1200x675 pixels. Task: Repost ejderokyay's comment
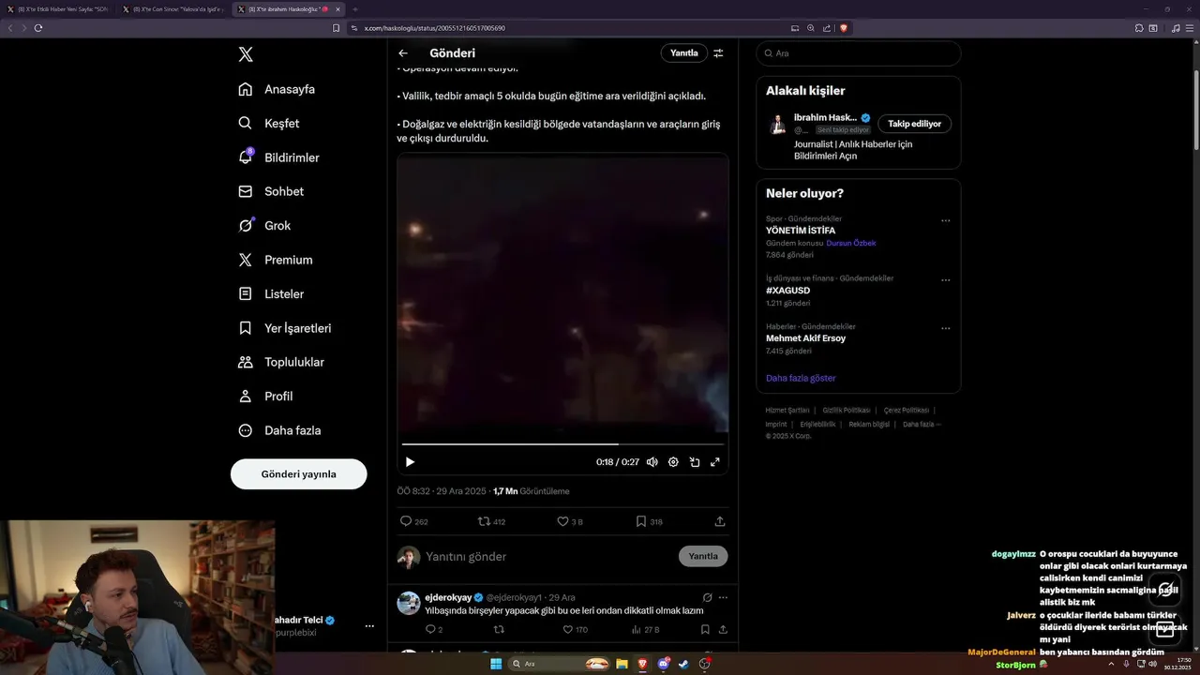point(499,630)
